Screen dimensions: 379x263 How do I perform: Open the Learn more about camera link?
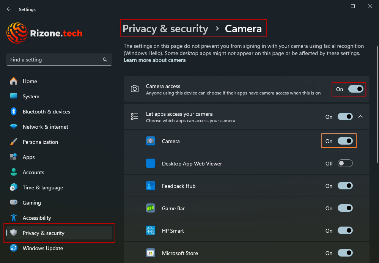tap(154, 60)
